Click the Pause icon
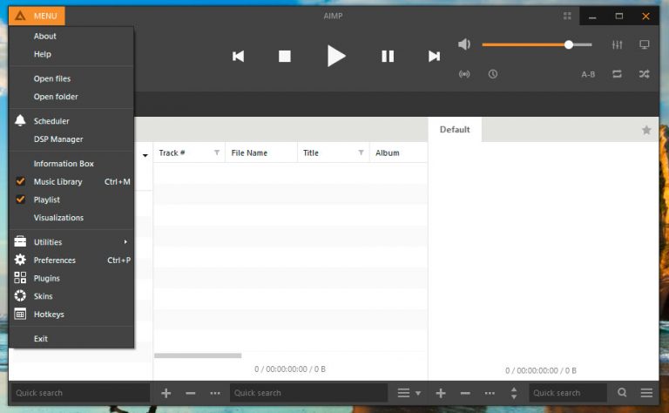The image size is (669, 413). point(388,57)
